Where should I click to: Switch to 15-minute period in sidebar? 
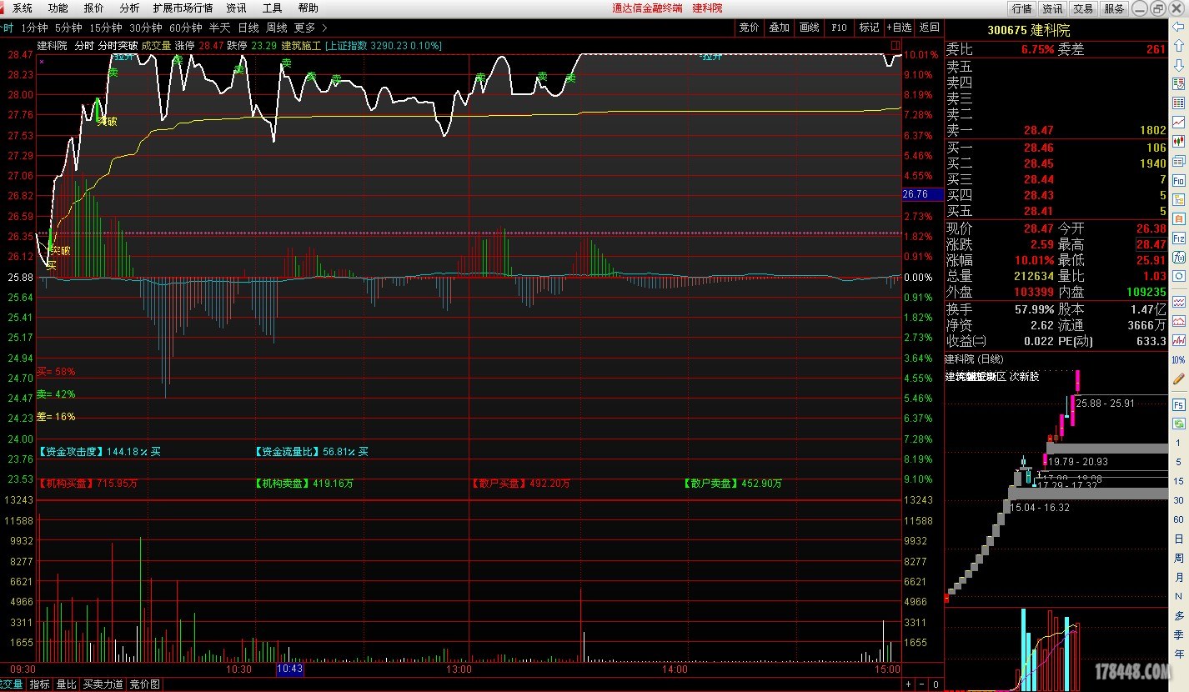[x=1179, y=481]
